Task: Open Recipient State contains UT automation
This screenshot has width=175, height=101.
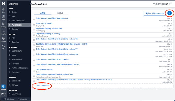Action: tap(57, 49)
